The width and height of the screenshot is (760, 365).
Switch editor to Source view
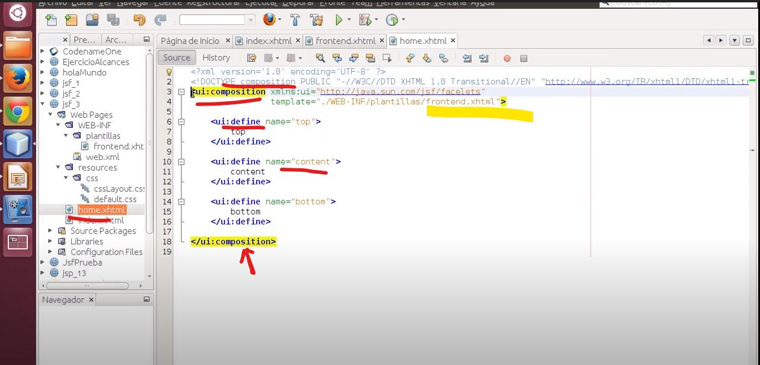pyautogui.click(x=177, y=57)
